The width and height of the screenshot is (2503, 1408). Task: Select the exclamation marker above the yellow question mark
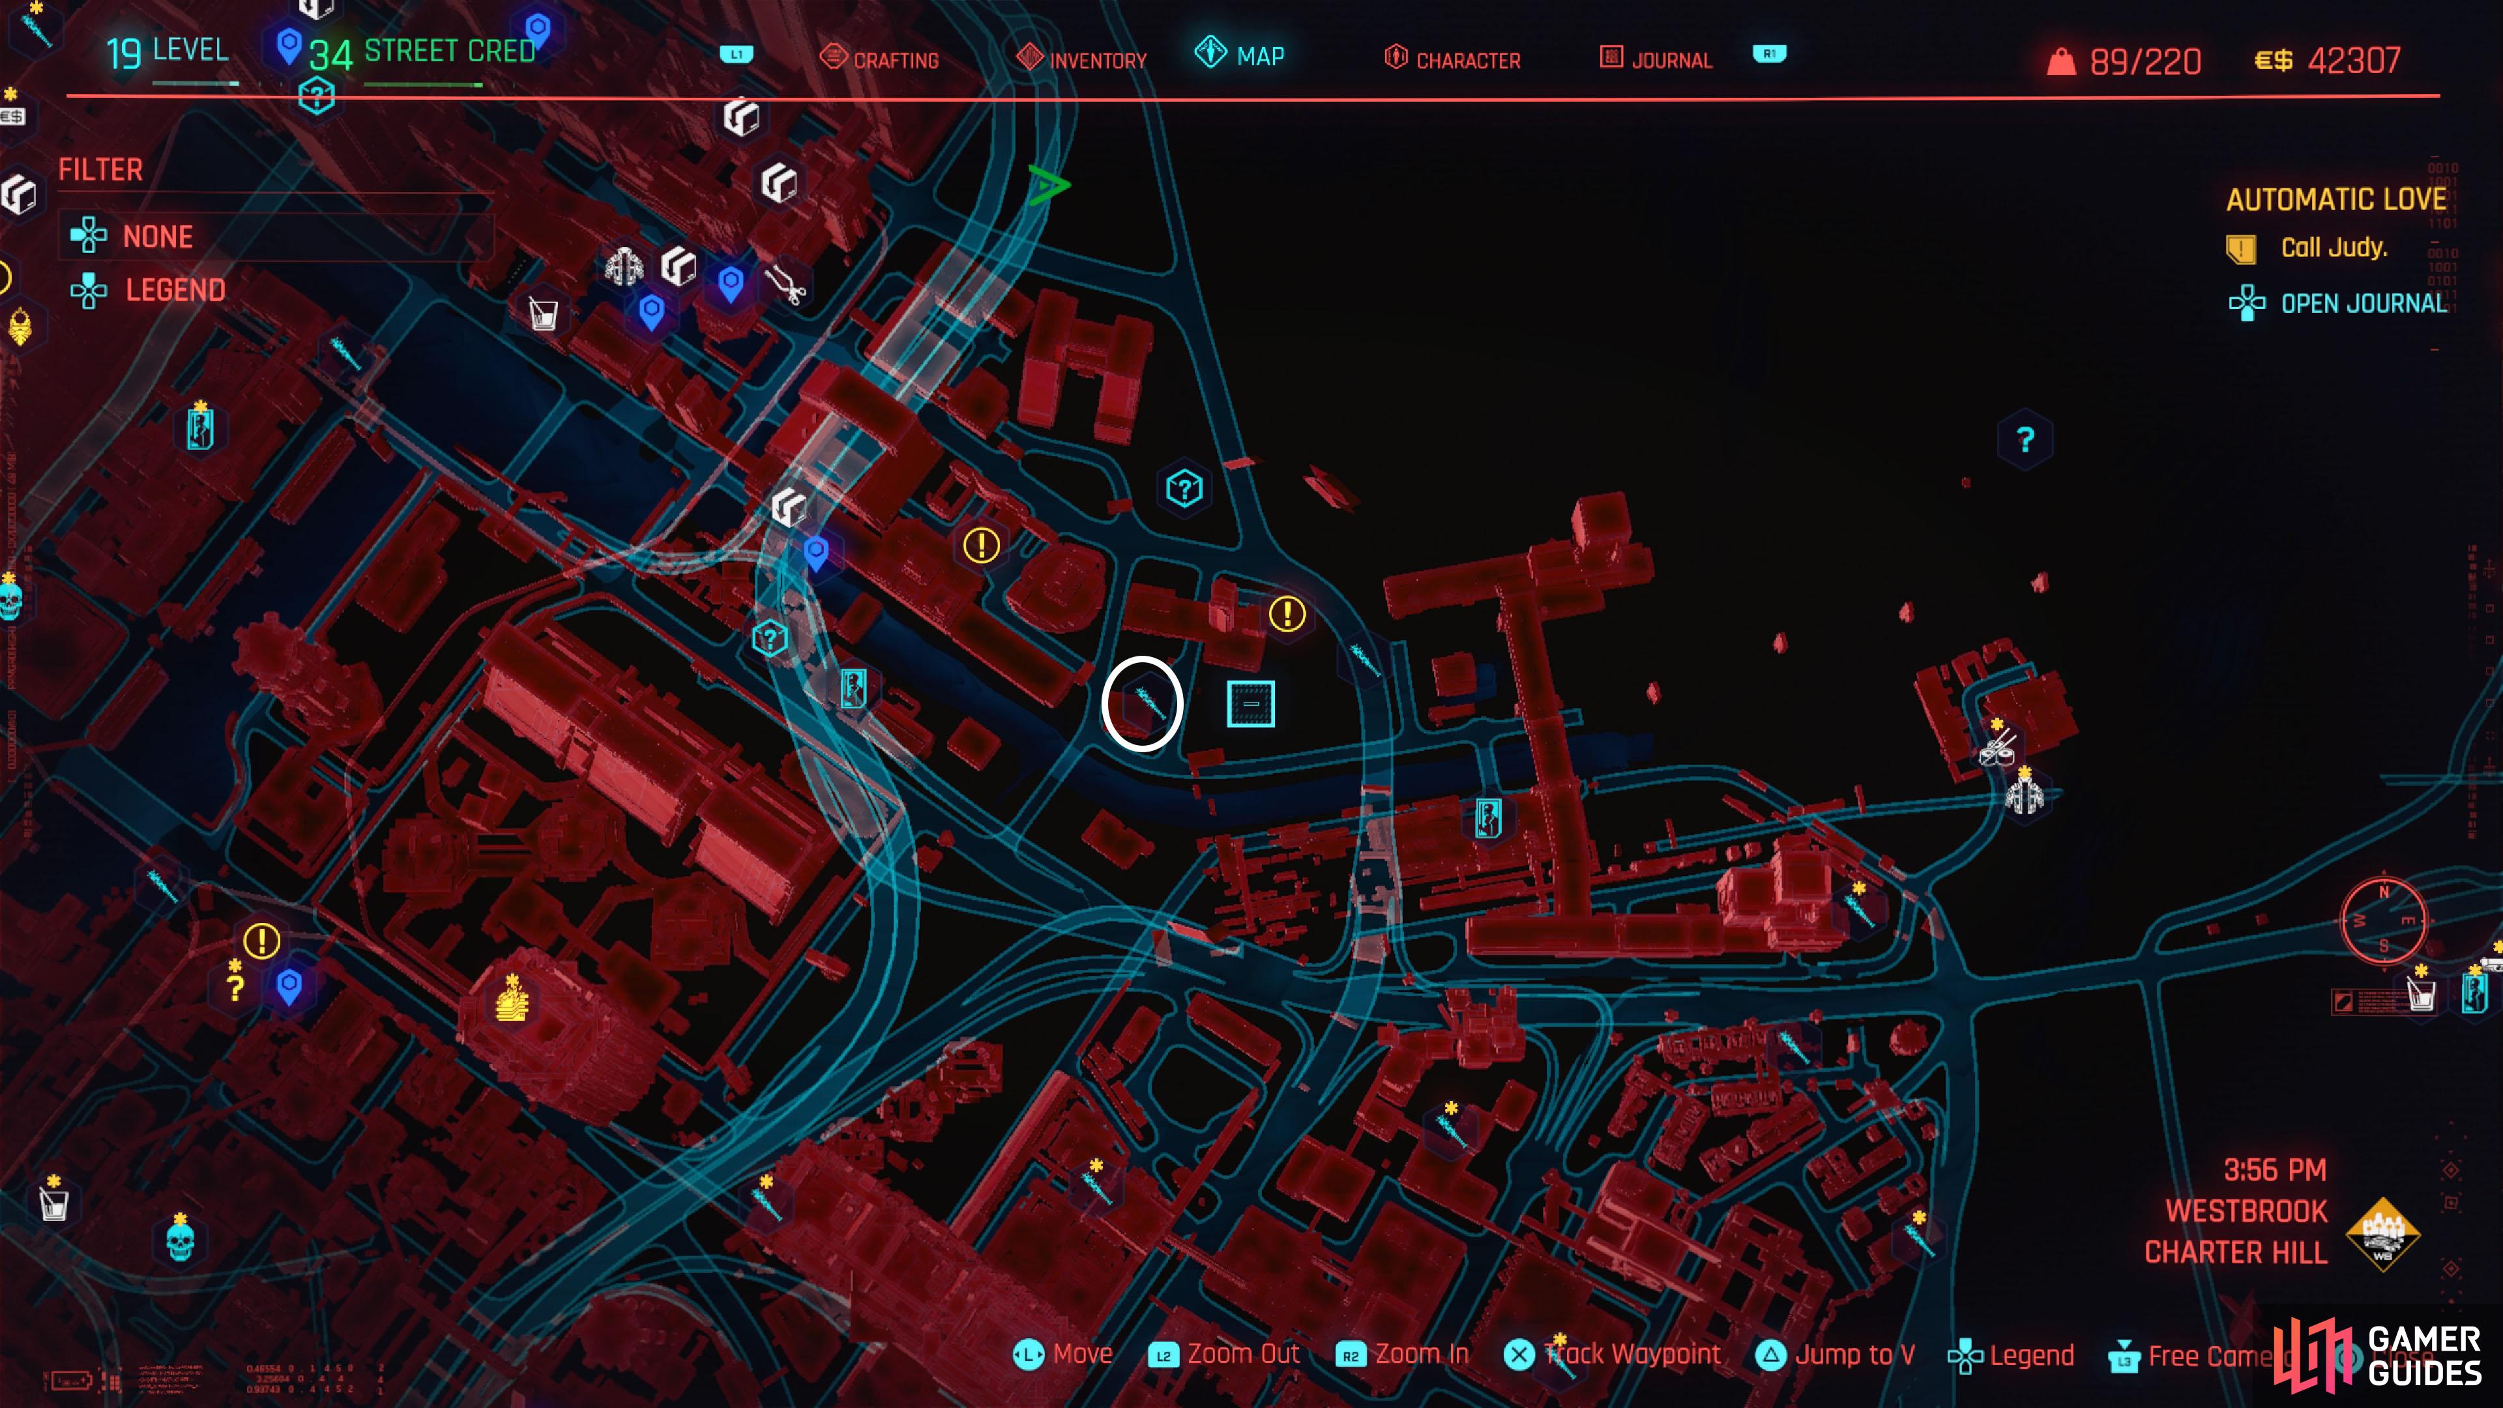click(261, 941)
